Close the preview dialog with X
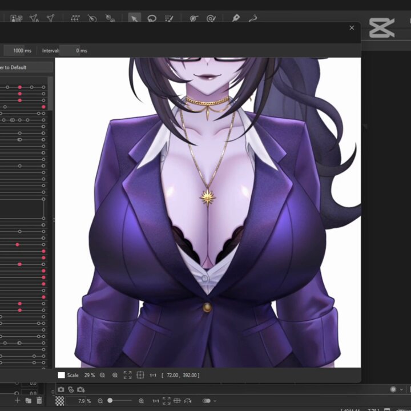This screenshot has width=411, height=411. pyautogui.click(x=352, y=28)
